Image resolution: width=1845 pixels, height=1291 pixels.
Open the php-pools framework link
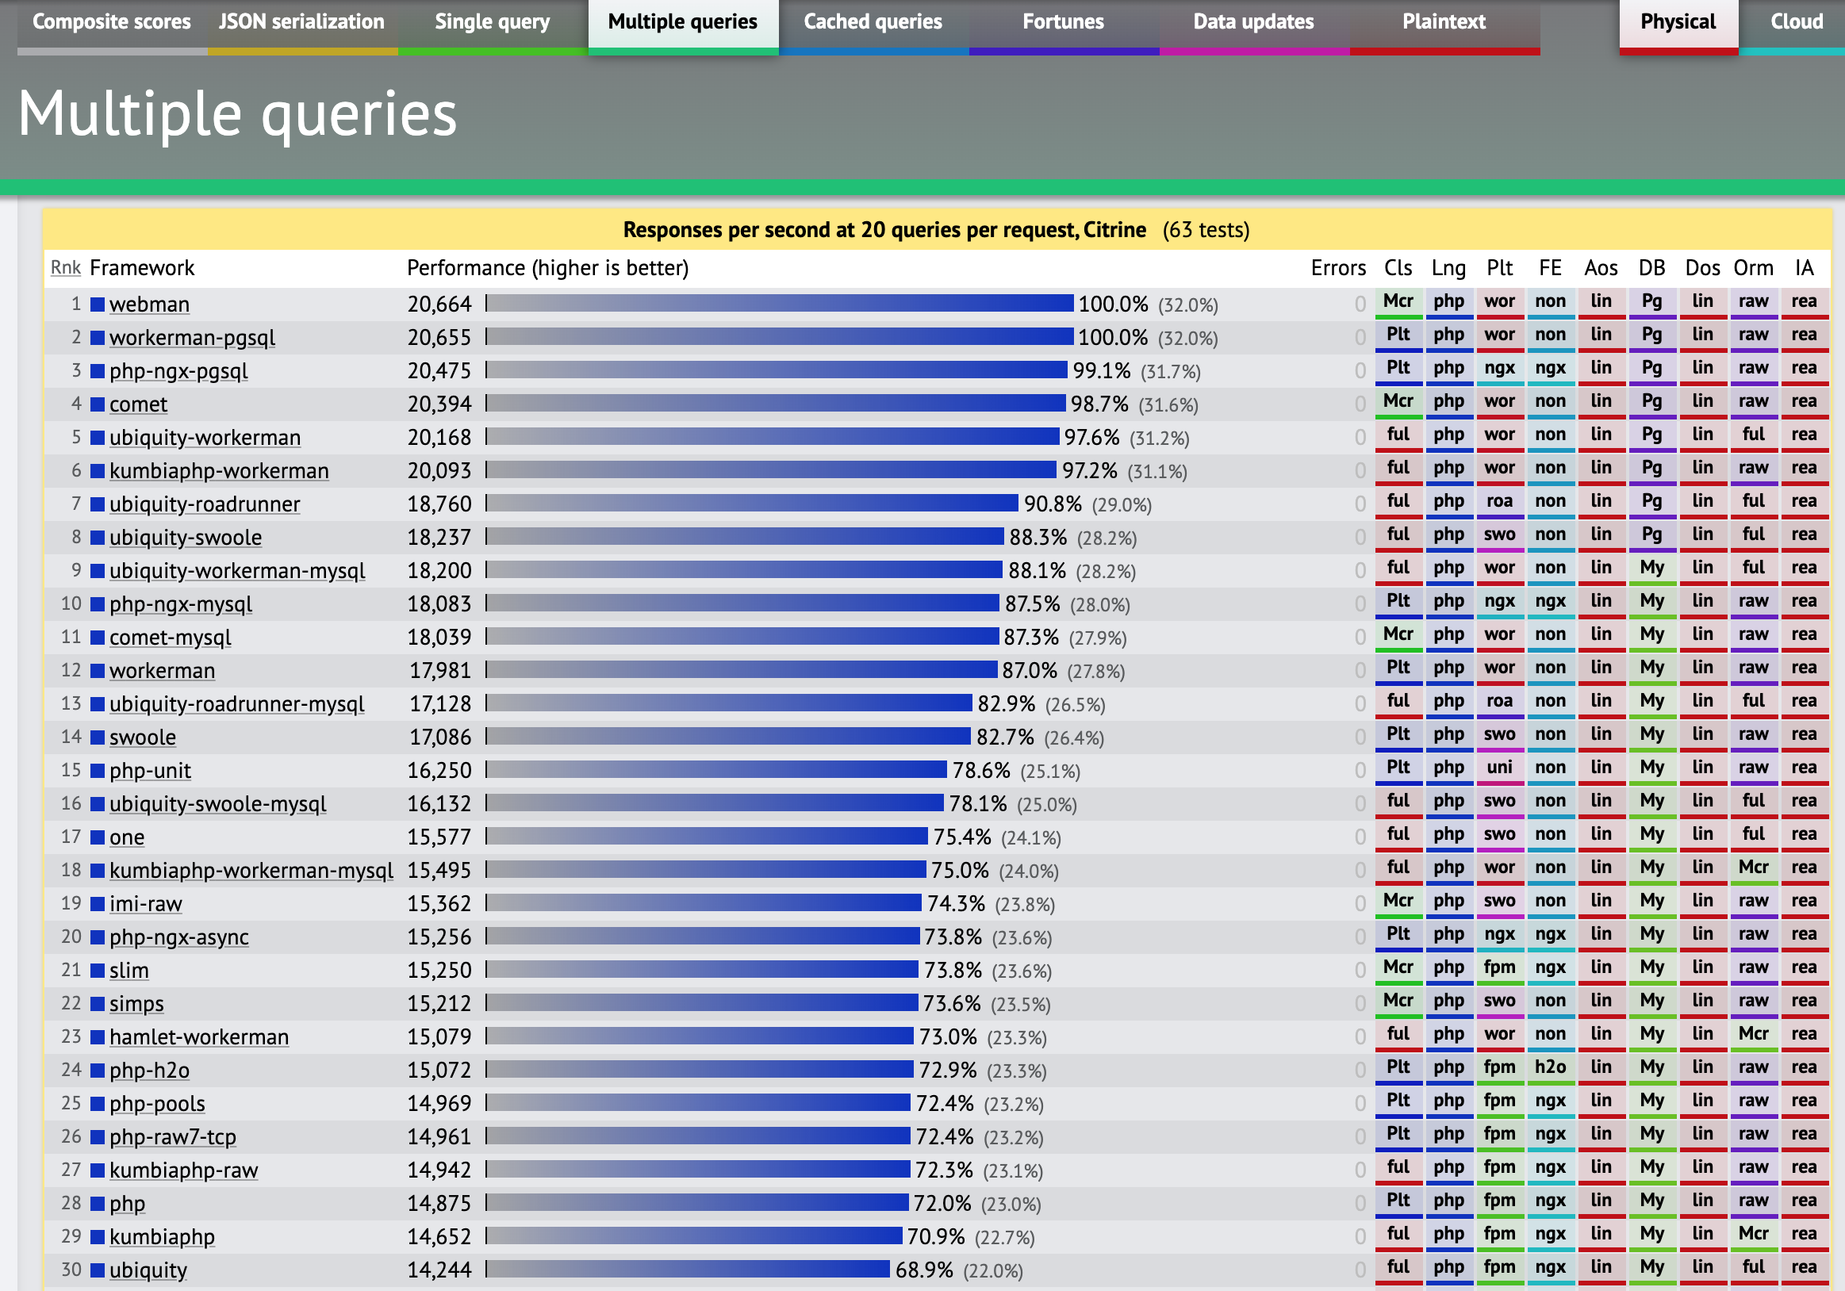[x=158, y=1105]
